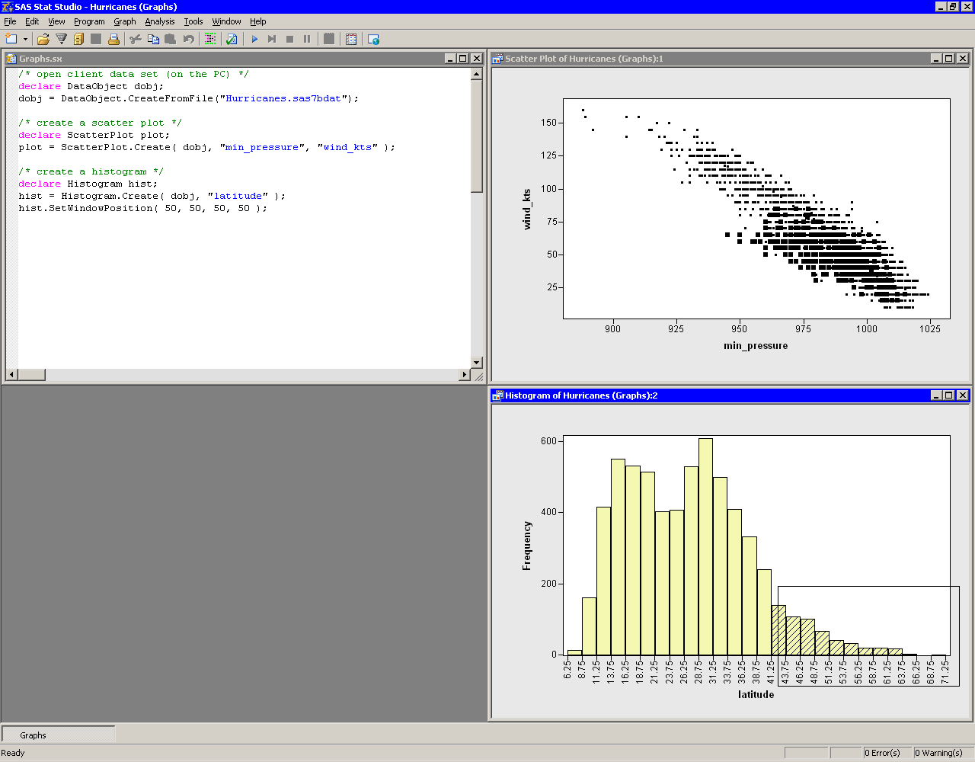Select the Graphs tab at bottom
The image size is (975, 762).
tap(59, 735)
